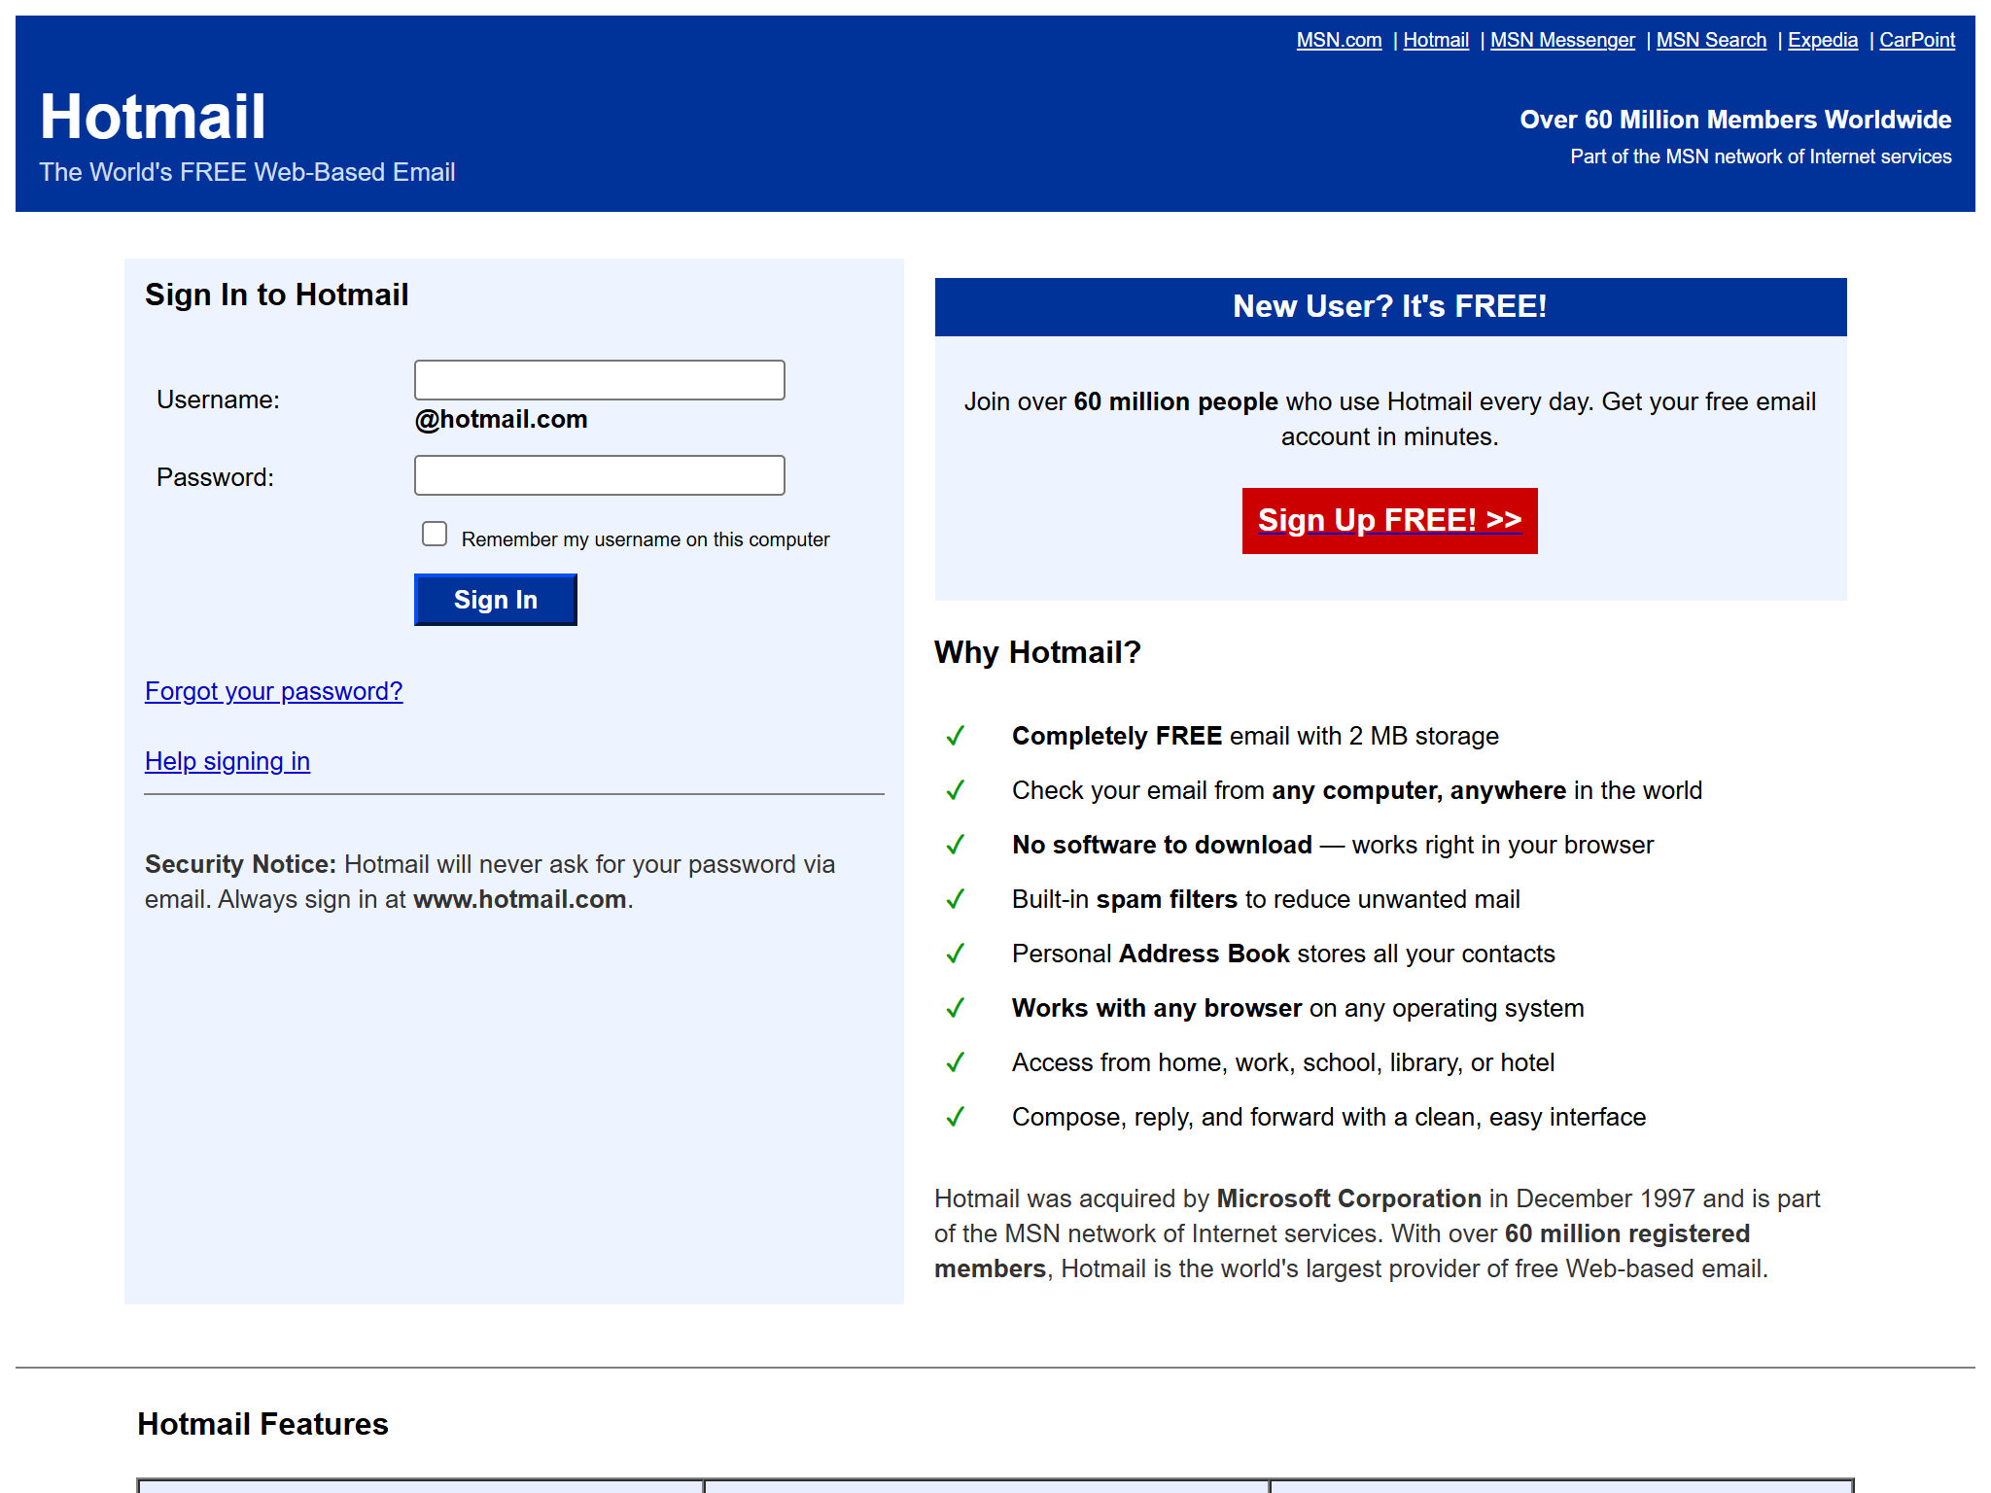Click the Username input field
The height and width of the screenshot is (1493, 1991).
tap(599, 380)
